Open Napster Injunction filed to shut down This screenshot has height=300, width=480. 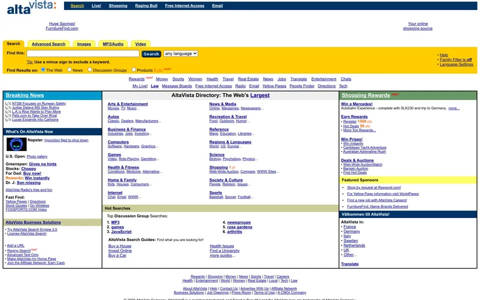tap(66, 140)
